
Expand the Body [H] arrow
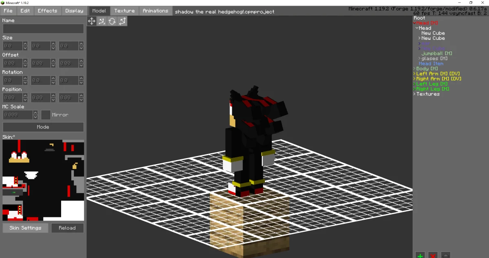pos(414,69)
